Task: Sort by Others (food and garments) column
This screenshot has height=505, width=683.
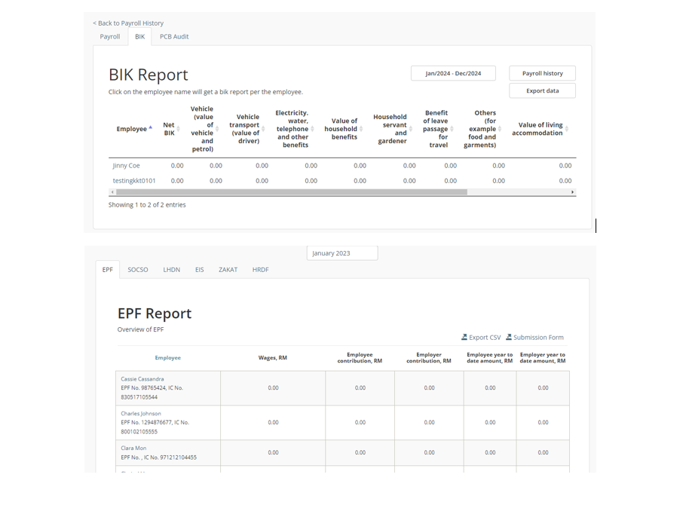Action: (500, 129)
